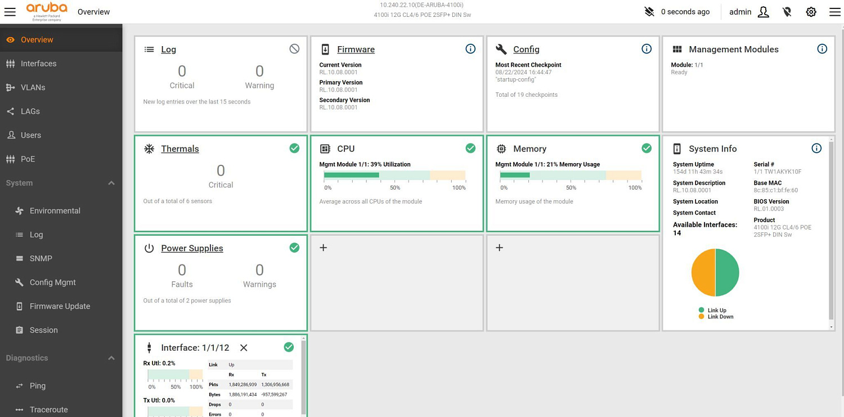The image size is (844, 417).
Task: Open Session under System
Action: point(61,330)
